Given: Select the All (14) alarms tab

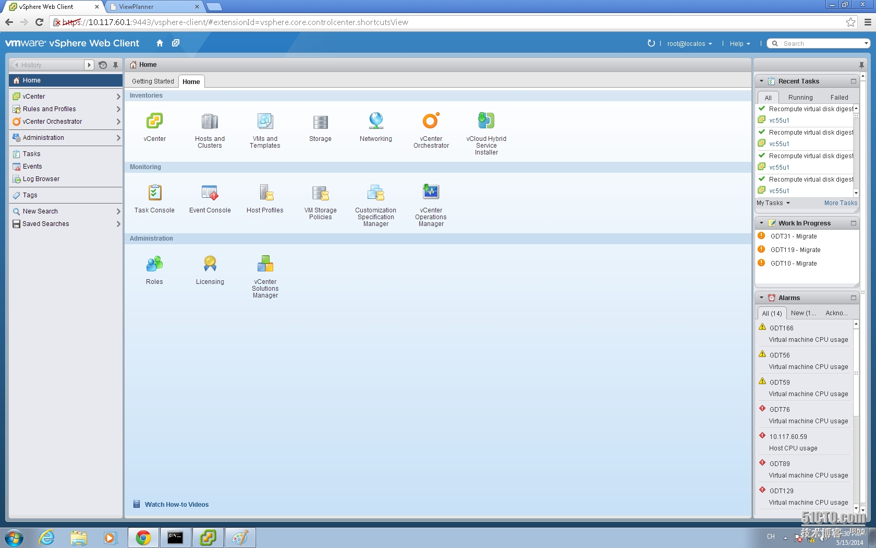Looking at the screenshot, I should click(772, 314).
